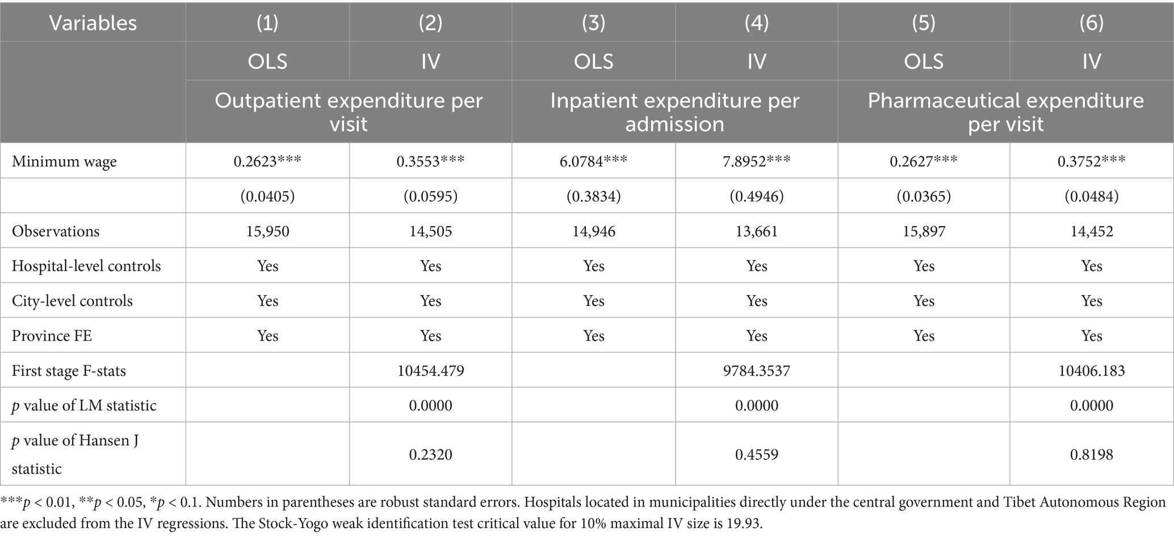Click the observations value 13,661

click(756, 231)
